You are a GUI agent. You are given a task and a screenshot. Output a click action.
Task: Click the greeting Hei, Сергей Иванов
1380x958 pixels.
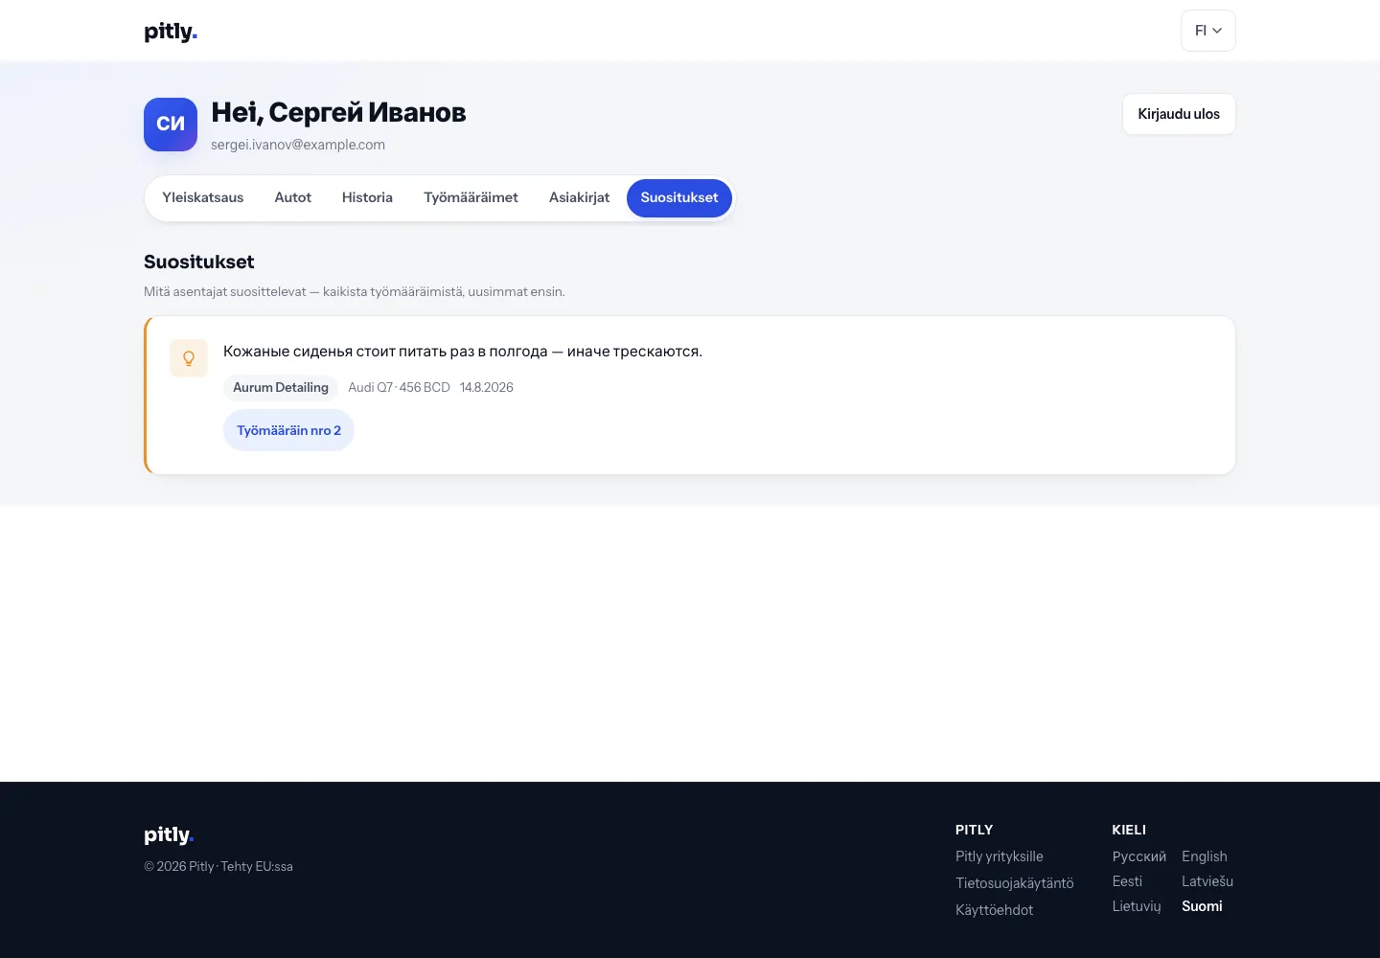click(x=338, y=113)
